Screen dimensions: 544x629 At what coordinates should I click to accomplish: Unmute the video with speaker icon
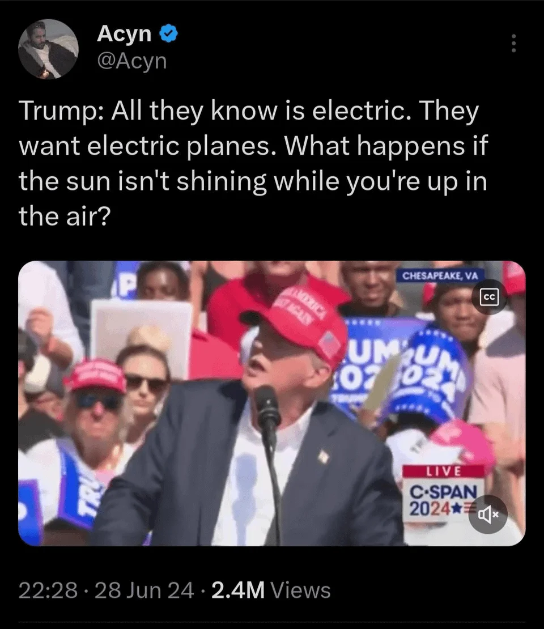[x=488, y=514]
